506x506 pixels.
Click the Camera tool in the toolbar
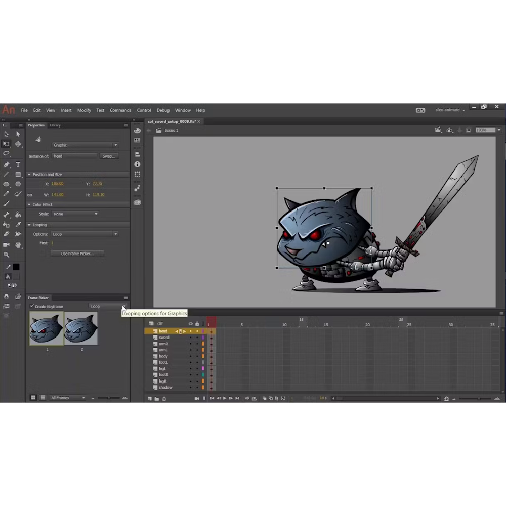click(x=6, y=244)
